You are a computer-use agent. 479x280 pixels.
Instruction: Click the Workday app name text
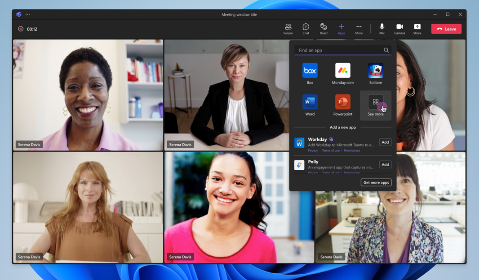tap(317, 139)
